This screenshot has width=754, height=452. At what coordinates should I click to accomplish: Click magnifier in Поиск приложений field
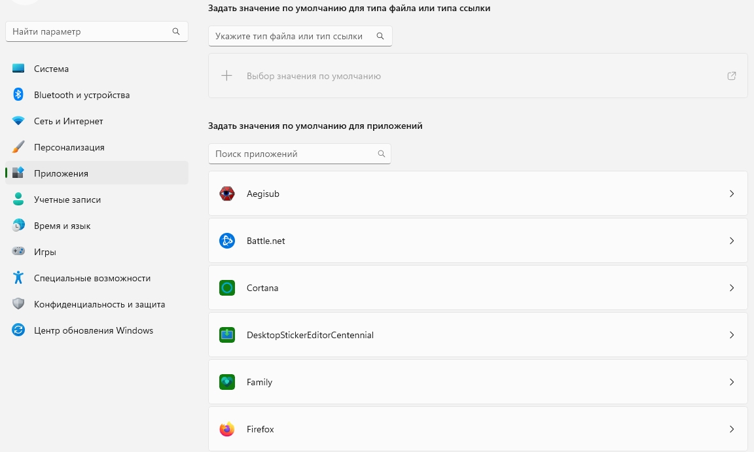click(x=382, y=154)
